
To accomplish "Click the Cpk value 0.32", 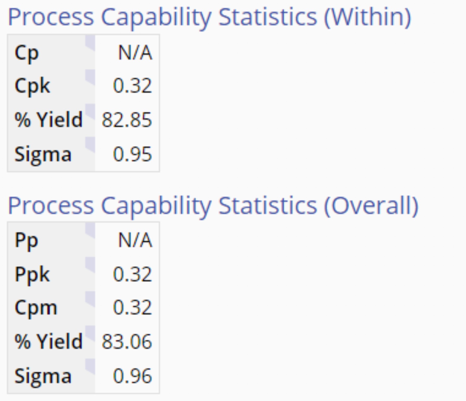I will 132,86.
